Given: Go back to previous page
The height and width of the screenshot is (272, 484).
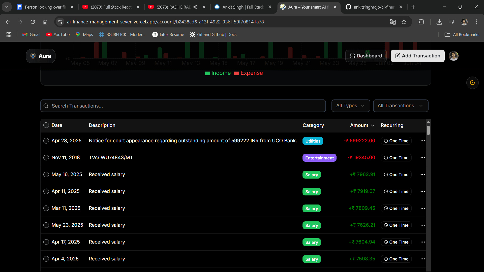Looking at the screenshot, I should pyautogui.click(x=8, y=22).
